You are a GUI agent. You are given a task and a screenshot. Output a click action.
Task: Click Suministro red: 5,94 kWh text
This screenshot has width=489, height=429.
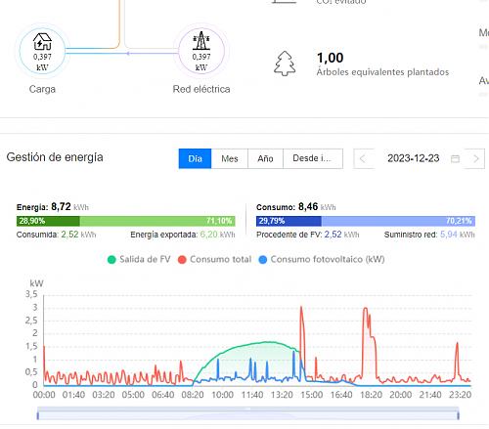tap(429, 235)
